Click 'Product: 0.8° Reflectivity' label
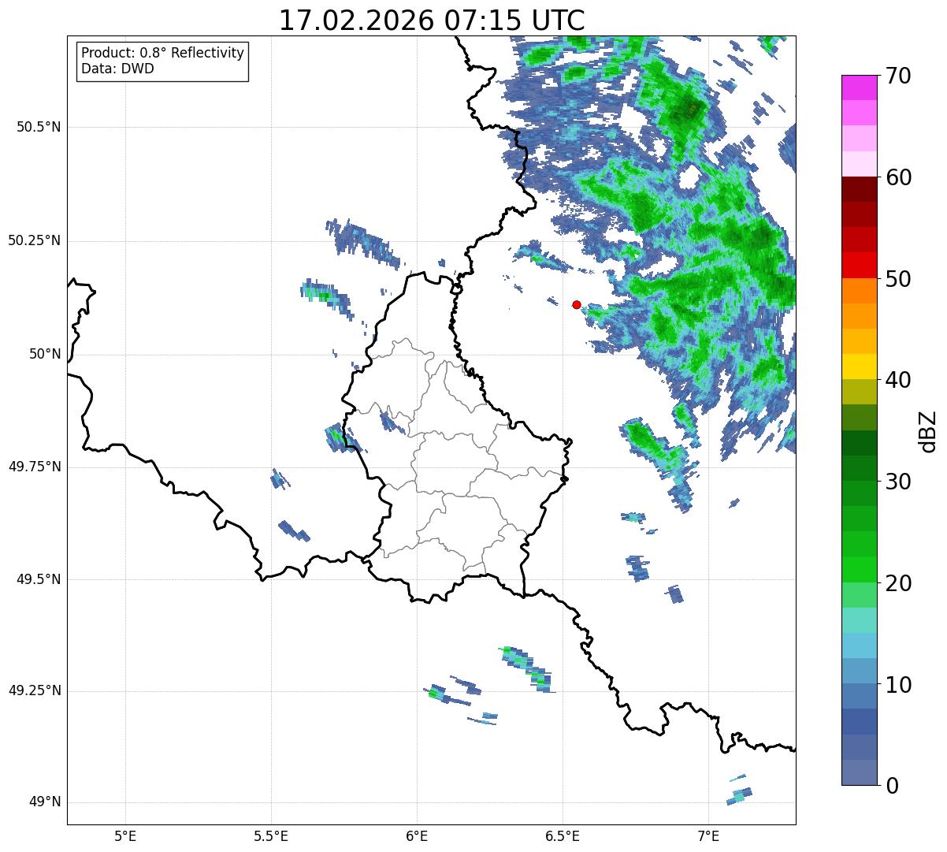The width and height of the screenshot is (947, 852). 163,53
